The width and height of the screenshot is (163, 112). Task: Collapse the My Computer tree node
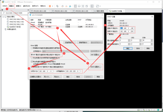3,17
